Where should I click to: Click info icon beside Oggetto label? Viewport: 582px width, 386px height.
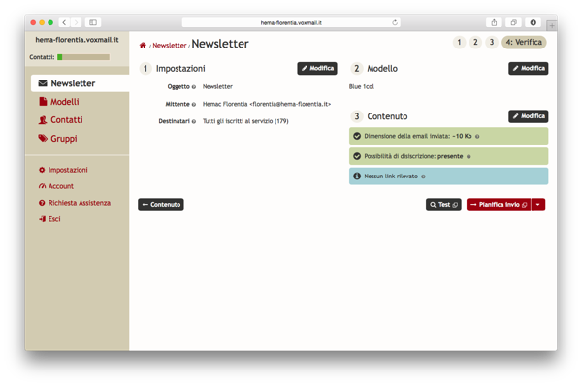194,87
